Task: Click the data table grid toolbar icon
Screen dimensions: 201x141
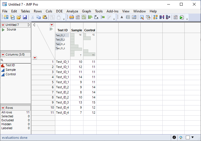Action: coord(72,17)
